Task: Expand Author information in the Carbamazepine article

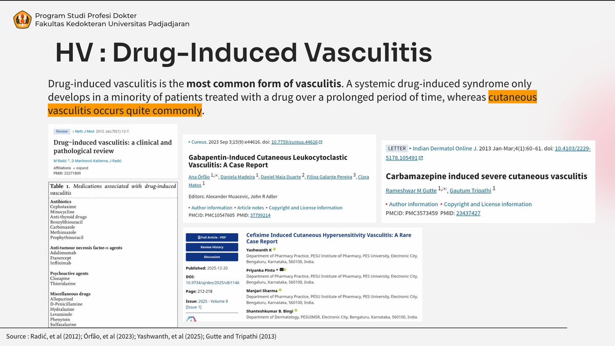Action: (413, 204)
